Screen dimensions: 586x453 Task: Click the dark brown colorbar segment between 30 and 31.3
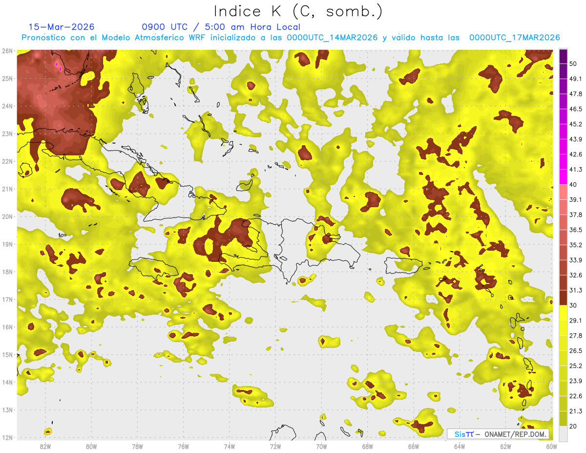click(563, 298)
